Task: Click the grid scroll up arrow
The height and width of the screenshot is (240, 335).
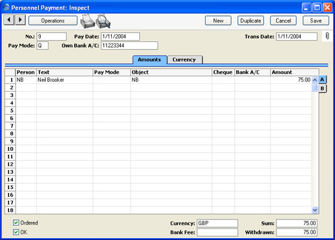Action: pos(315,80)
